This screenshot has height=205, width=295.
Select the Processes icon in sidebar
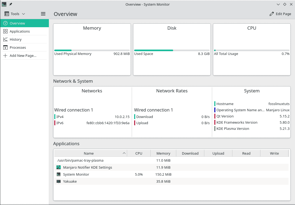[x=5, y=47]
